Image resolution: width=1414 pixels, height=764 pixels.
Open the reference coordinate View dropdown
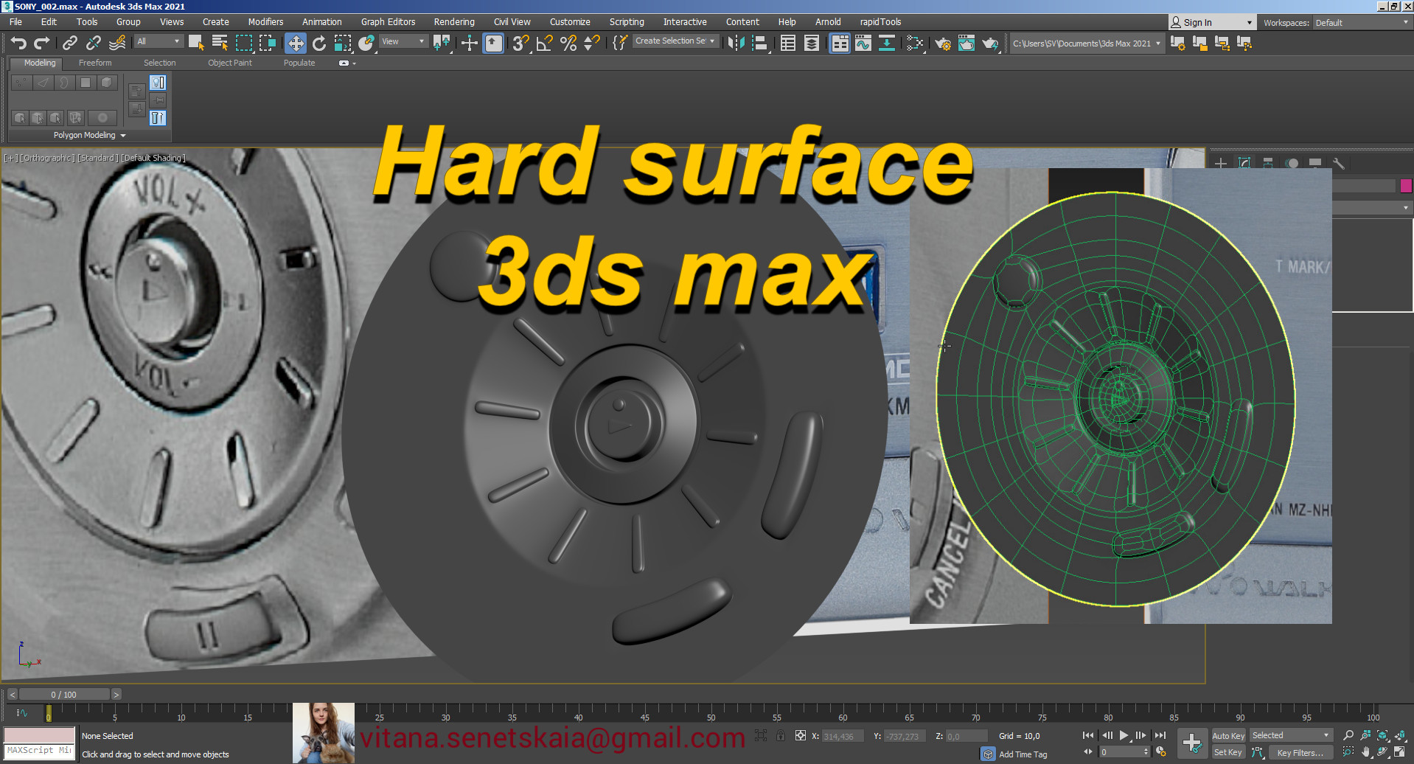(x=403, y=41)
